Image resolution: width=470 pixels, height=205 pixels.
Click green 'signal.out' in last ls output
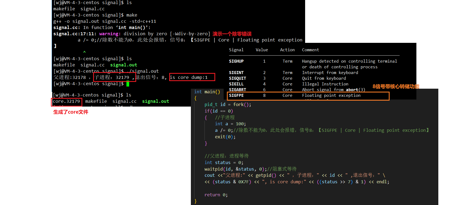(x=155, y=101)
